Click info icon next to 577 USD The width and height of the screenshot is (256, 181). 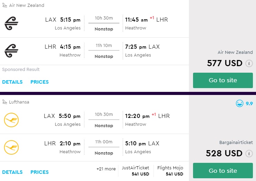249,63
